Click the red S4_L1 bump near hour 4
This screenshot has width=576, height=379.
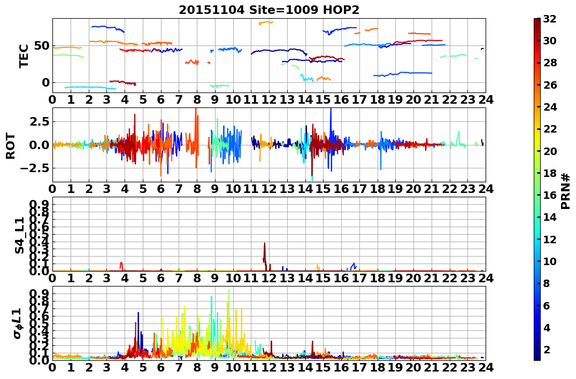(121, 266)
